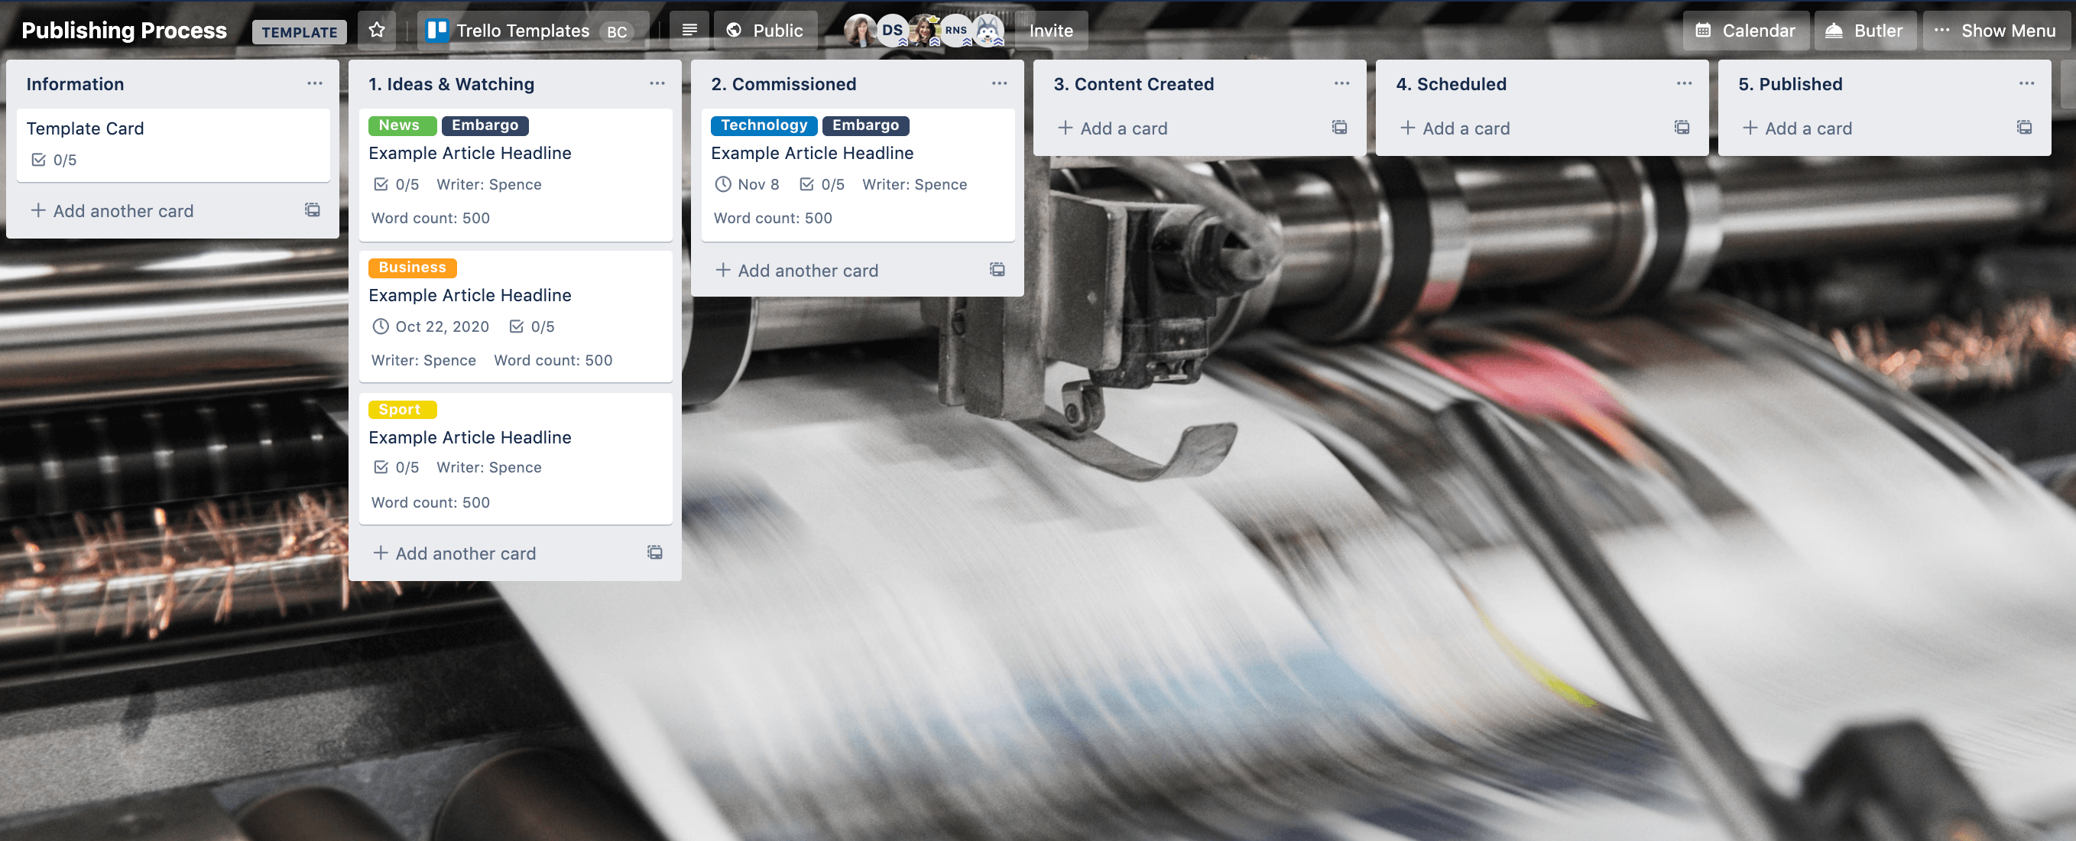Image resolution: width=2076 pixels, height=841 pixels.
Task: Add a card to Scheduled list
Action: pos(1455,128)
